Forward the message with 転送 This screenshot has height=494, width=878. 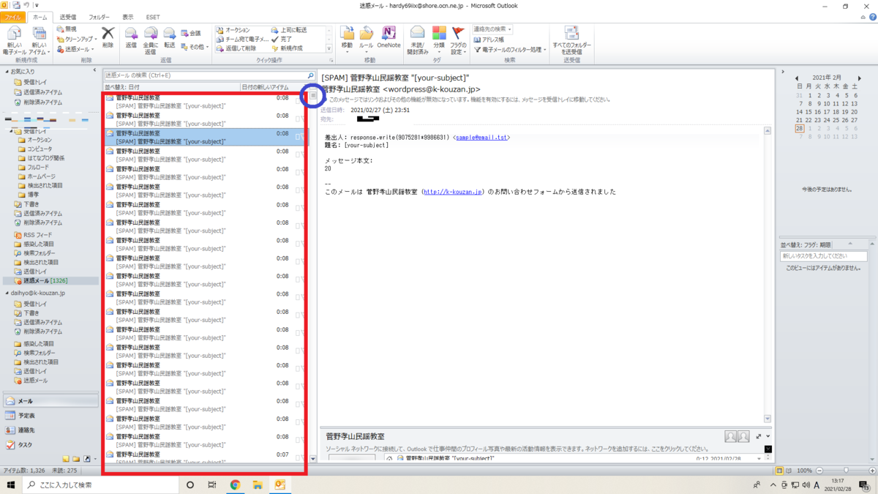click(169, 37)
